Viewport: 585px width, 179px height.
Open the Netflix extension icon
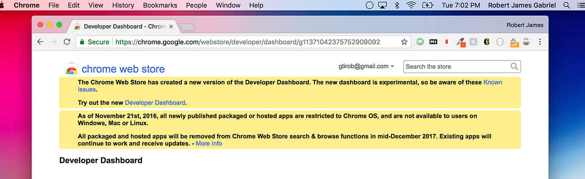coord(447,42)
